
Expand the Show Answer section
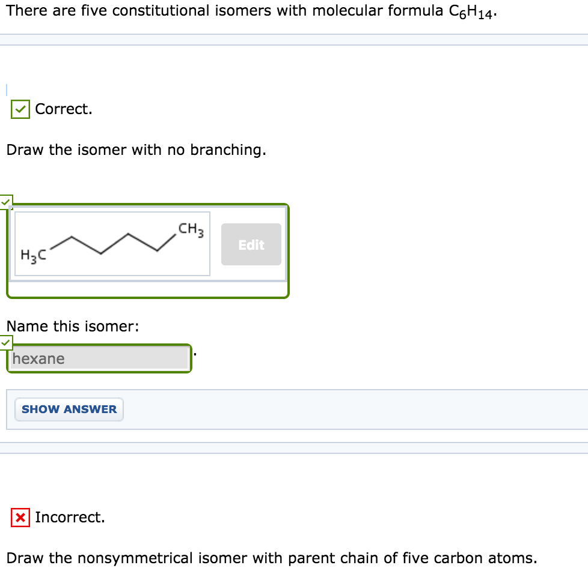point(69,409)
